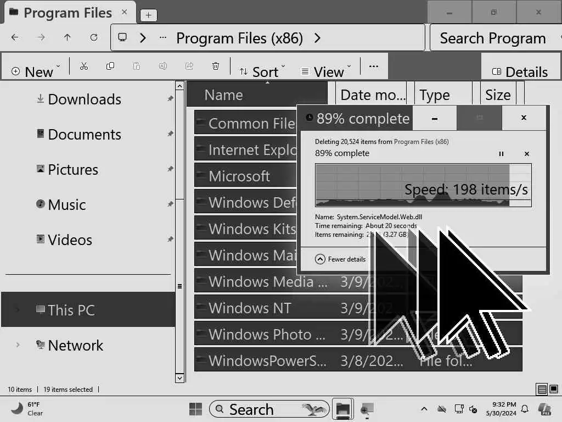Select Network in the sidebar
This screenshot has width=562, height=422.
click(x=76, y=345)
